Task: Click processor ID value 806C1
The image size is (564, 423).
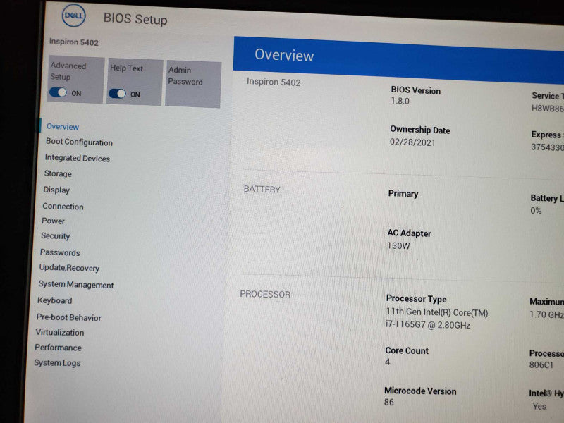Action: point(541,364)
